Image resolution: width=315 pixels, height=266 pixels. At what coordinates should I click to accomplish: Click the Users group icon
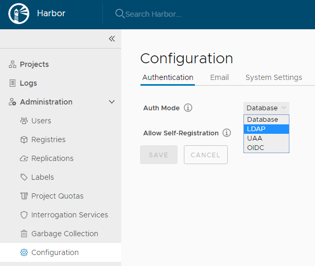point(24,121)
